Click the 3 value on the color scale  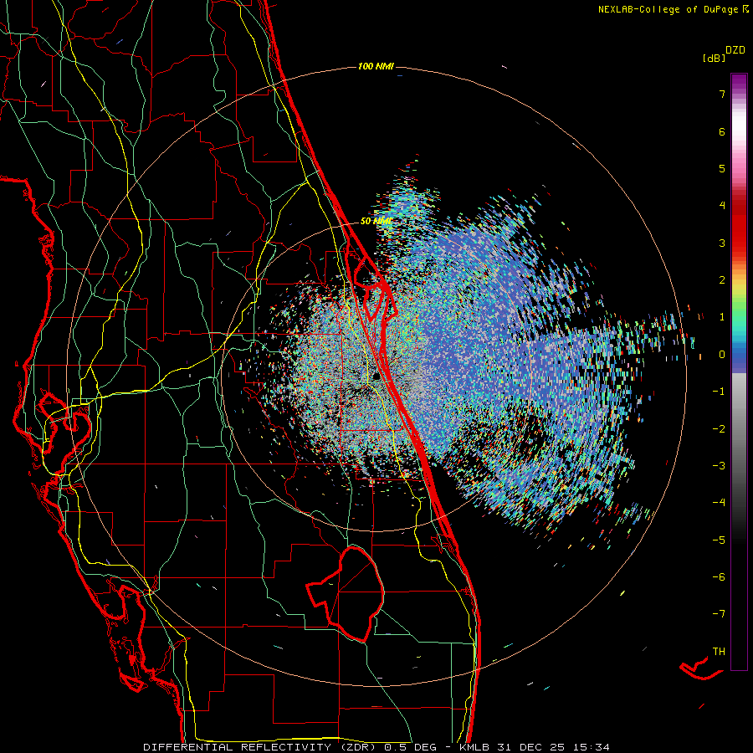pos(722,243)
